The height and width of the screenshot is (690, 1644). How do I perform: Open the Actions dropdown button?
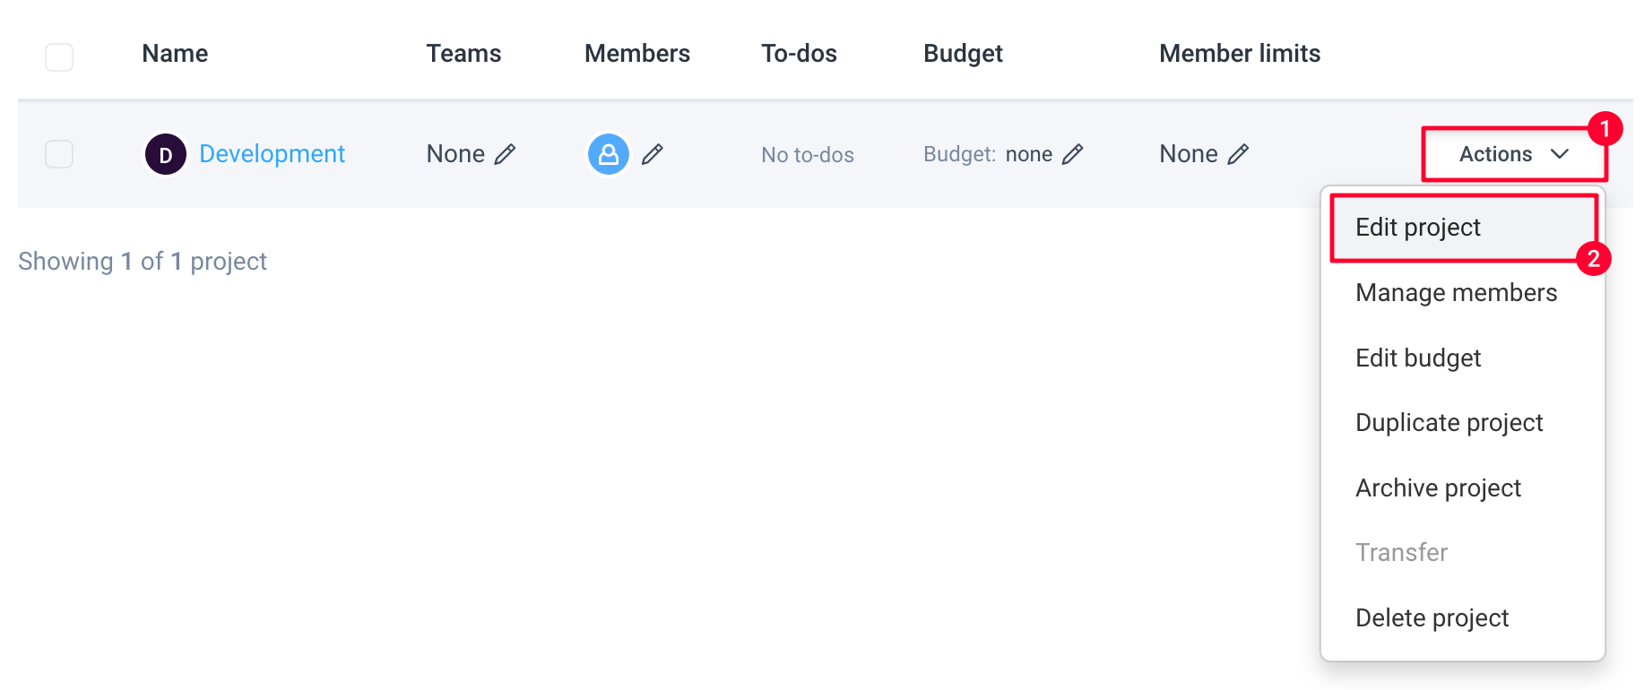point(1514,154)
